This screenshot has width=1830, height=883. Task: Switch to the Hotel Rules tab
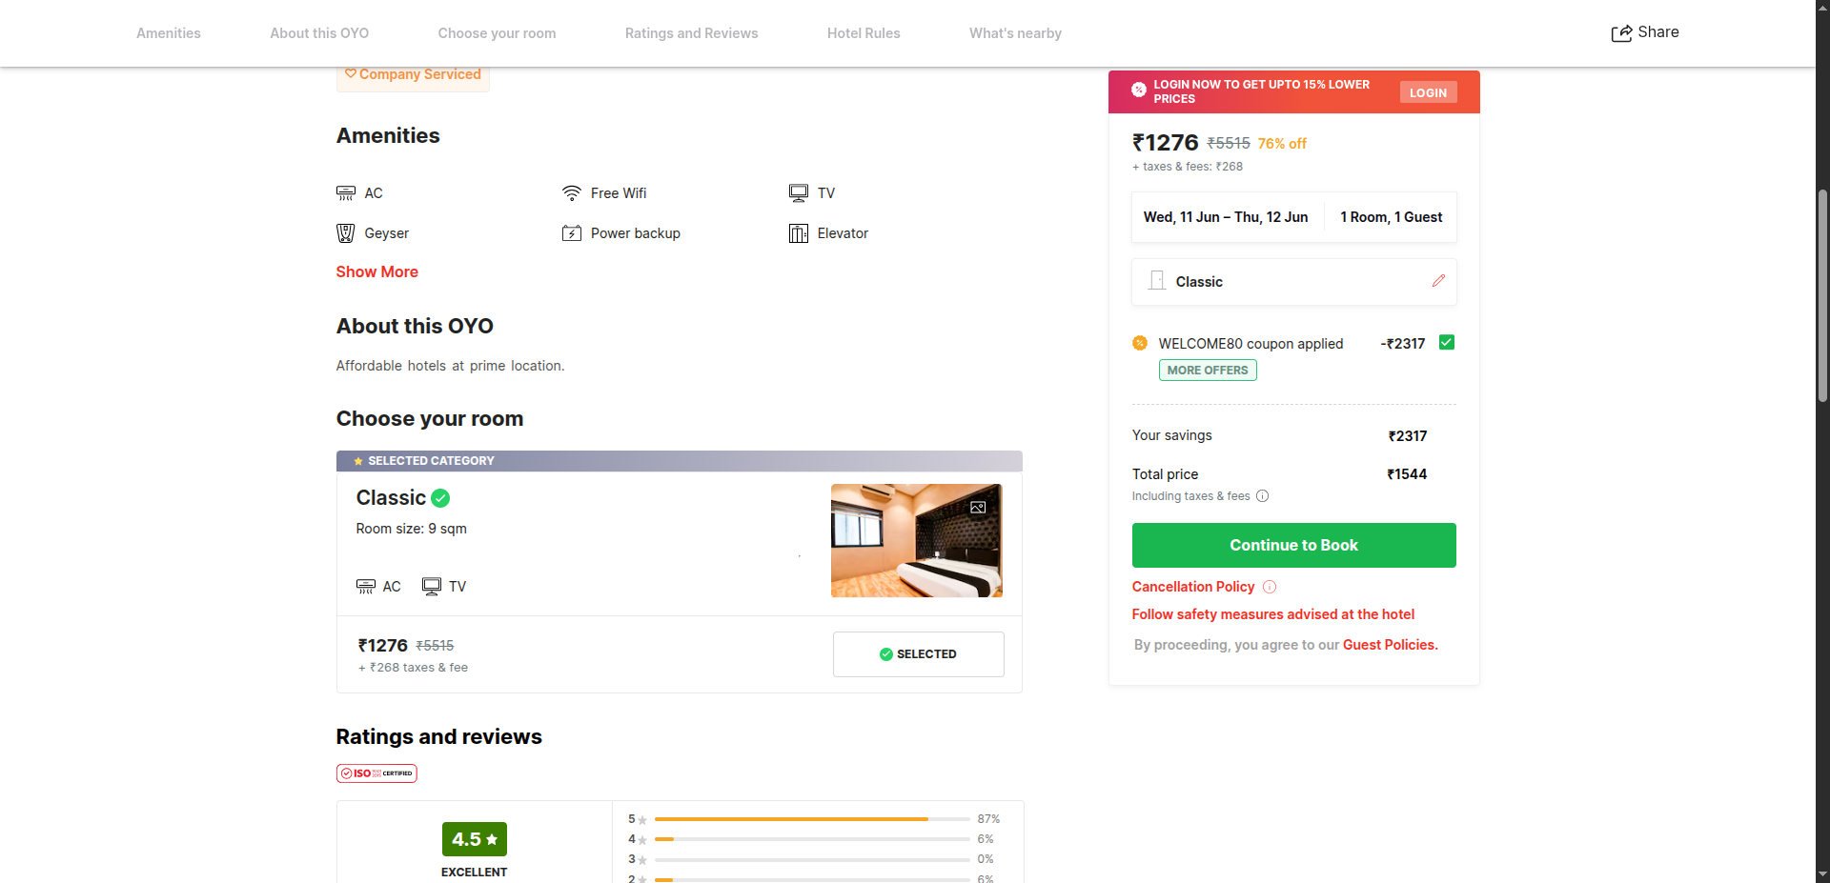point(863,33)
